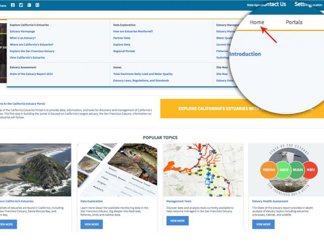The width and height of the screenshot is (324, 243).
Task: Open the colored river map thumbnail
Action: (x=204, y=170)
